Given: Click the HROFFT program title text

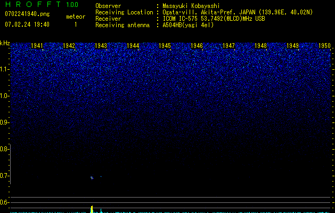Looking at the screenshot, I should (33, 4).
